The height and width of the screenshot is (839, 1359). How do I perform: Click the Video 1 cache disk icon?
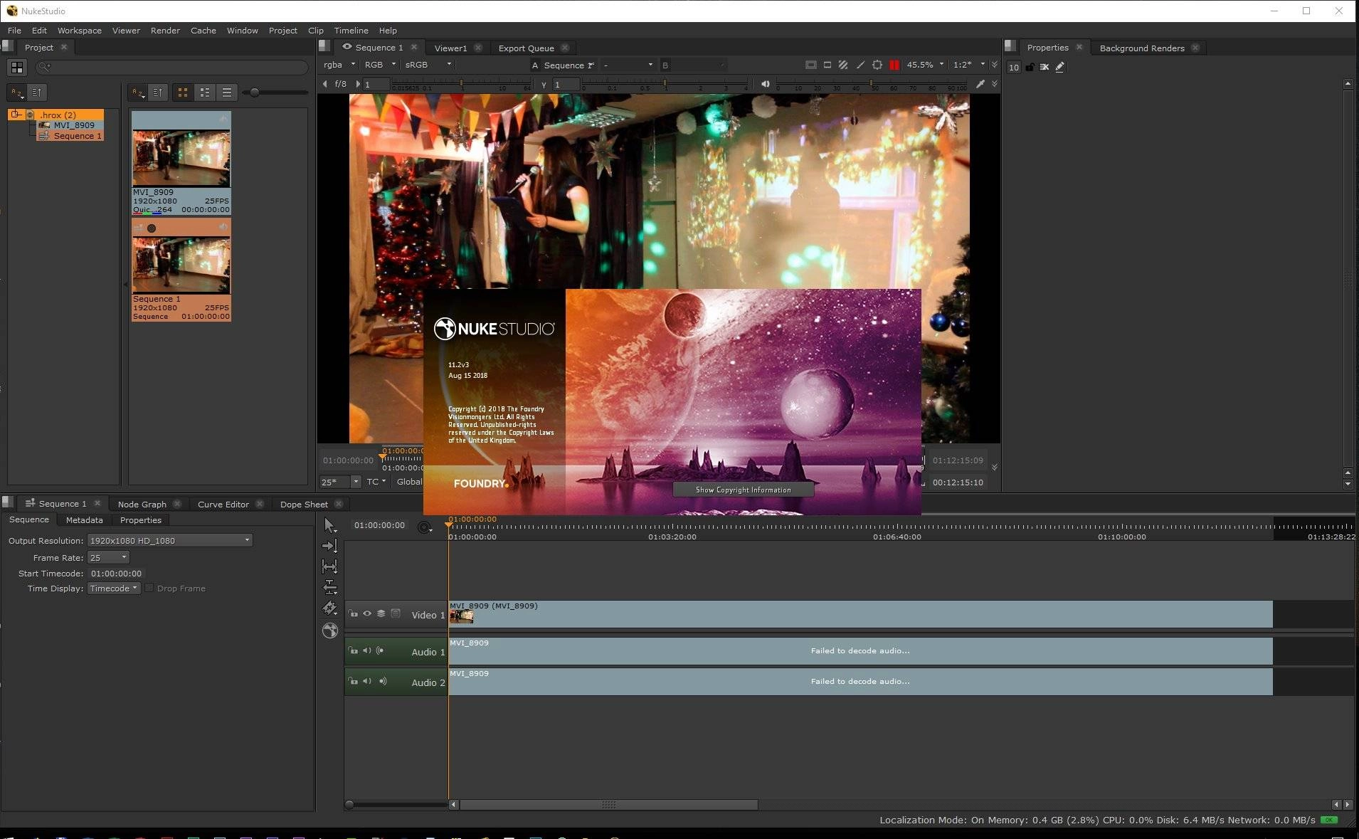tap(396, 613)
